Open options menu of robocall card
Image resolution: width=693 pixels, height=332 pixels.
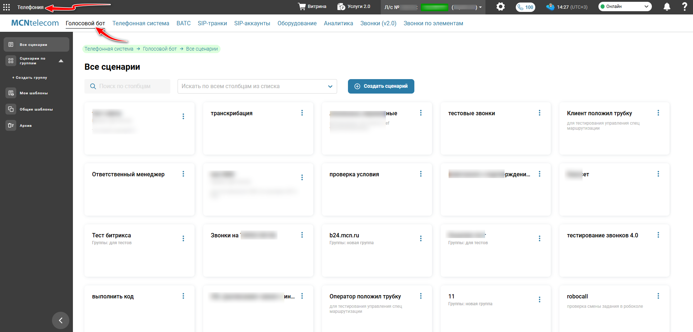pos(658,296)
